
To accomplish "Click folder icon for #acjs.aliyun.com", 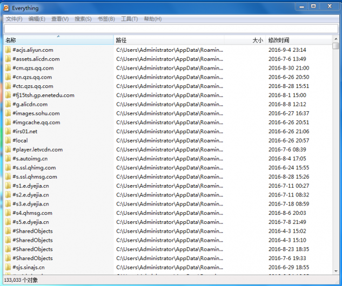I will pyautogui.click(x=8, y=50).
